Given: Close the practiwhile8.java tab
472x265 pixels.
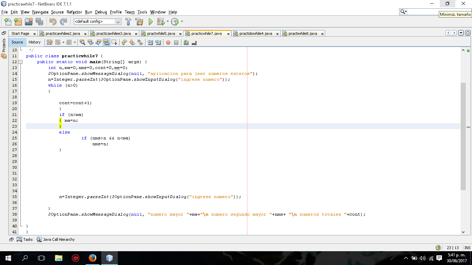Looking at the screenshot, I should [322, 34].
